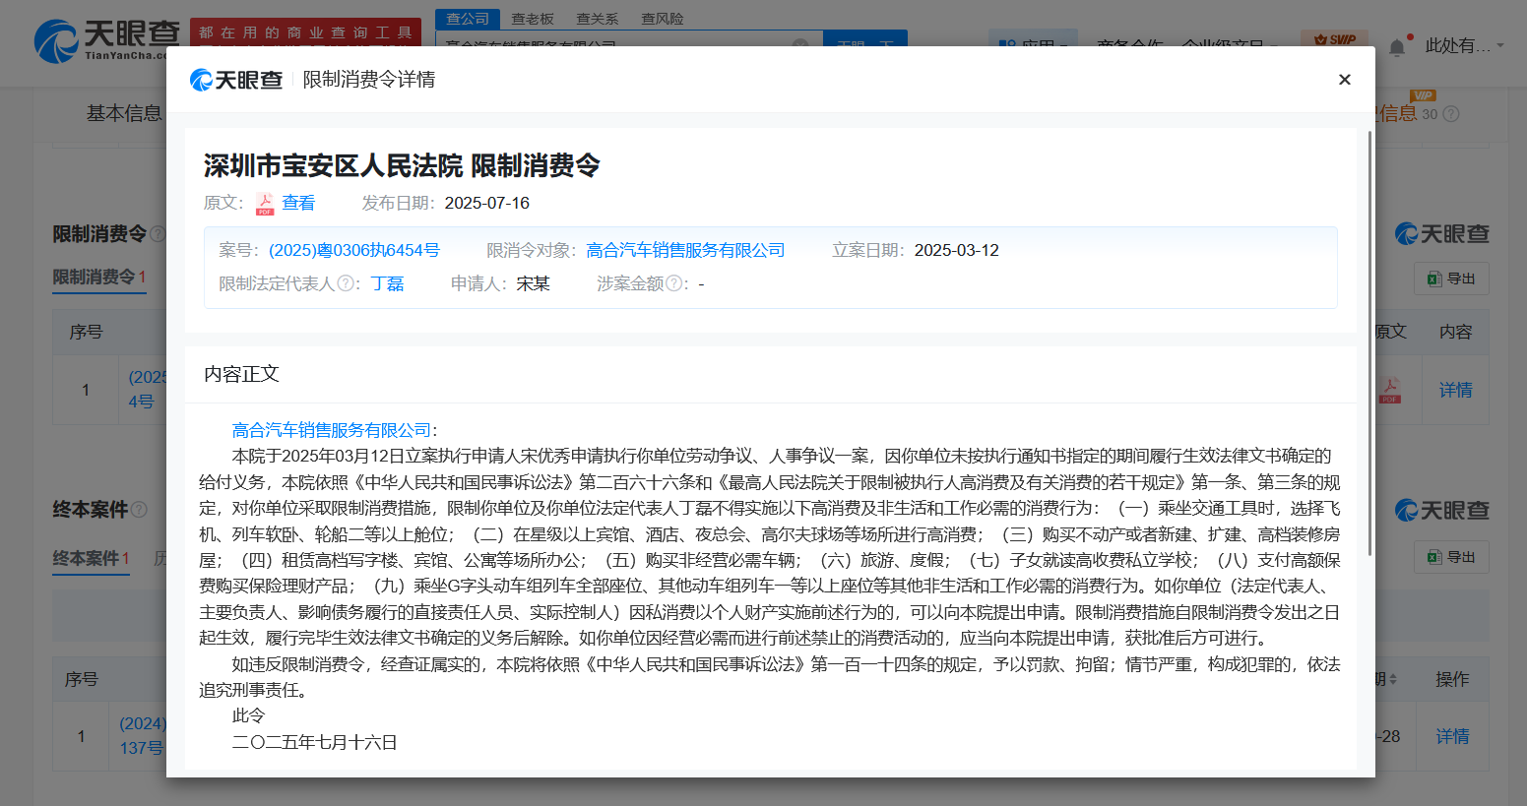Image resolution: width=1527 pixels, height=806 pixels.
Task: Click the 内容正文 section heading
Action: (x=242, y=374)
